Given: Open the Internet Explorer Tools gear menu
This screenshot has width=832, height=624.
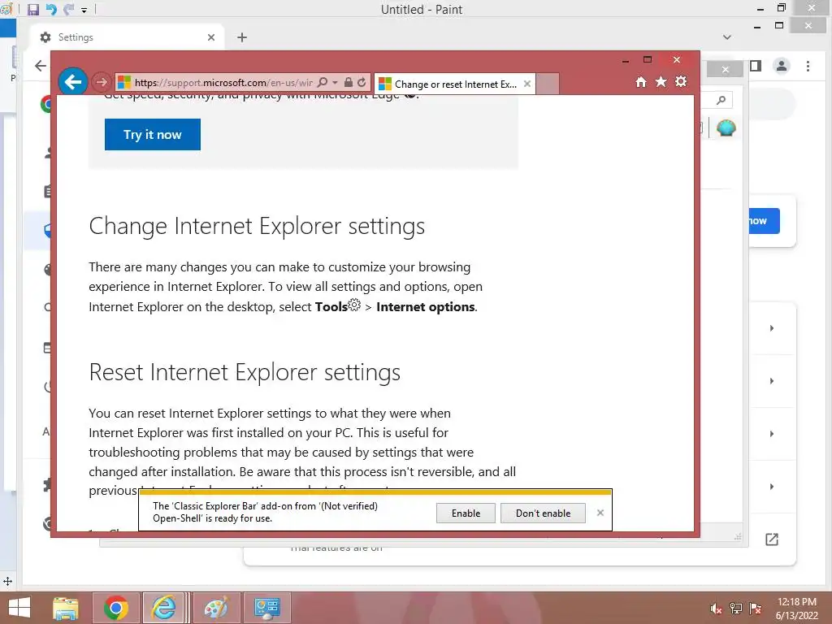Looking at the screenshot, I should point(681,82).
